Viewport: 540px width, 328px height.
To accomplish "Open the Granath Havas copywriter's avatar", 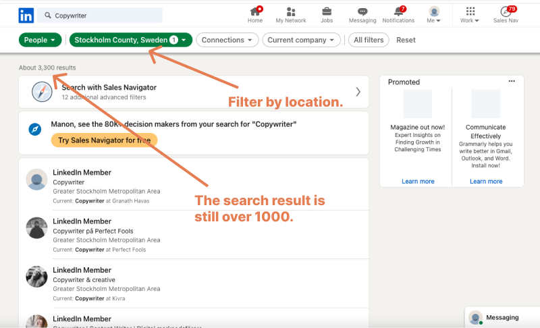I will [x=36, y=180].
